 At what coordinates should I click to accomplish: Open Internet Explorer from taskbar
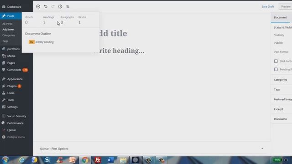tap(21, 160)
